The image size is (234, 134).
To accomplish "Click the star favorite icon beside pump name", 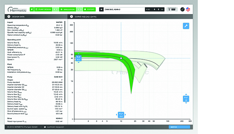I will click(101, 9).
